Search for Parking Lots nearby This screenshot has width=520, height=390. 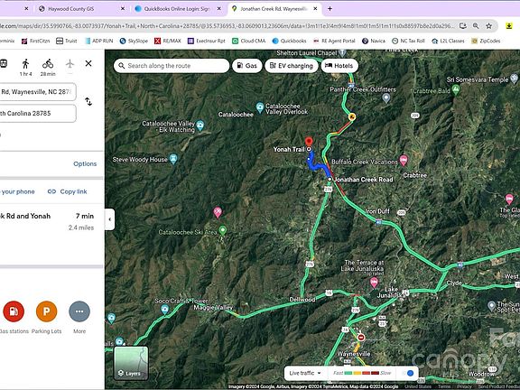pos(46,311)
